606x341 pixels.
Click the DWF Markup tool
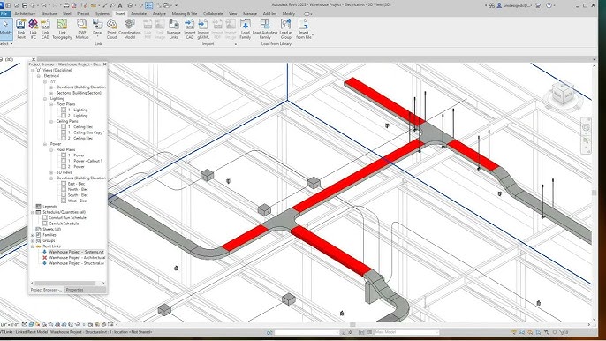[82, 29]
